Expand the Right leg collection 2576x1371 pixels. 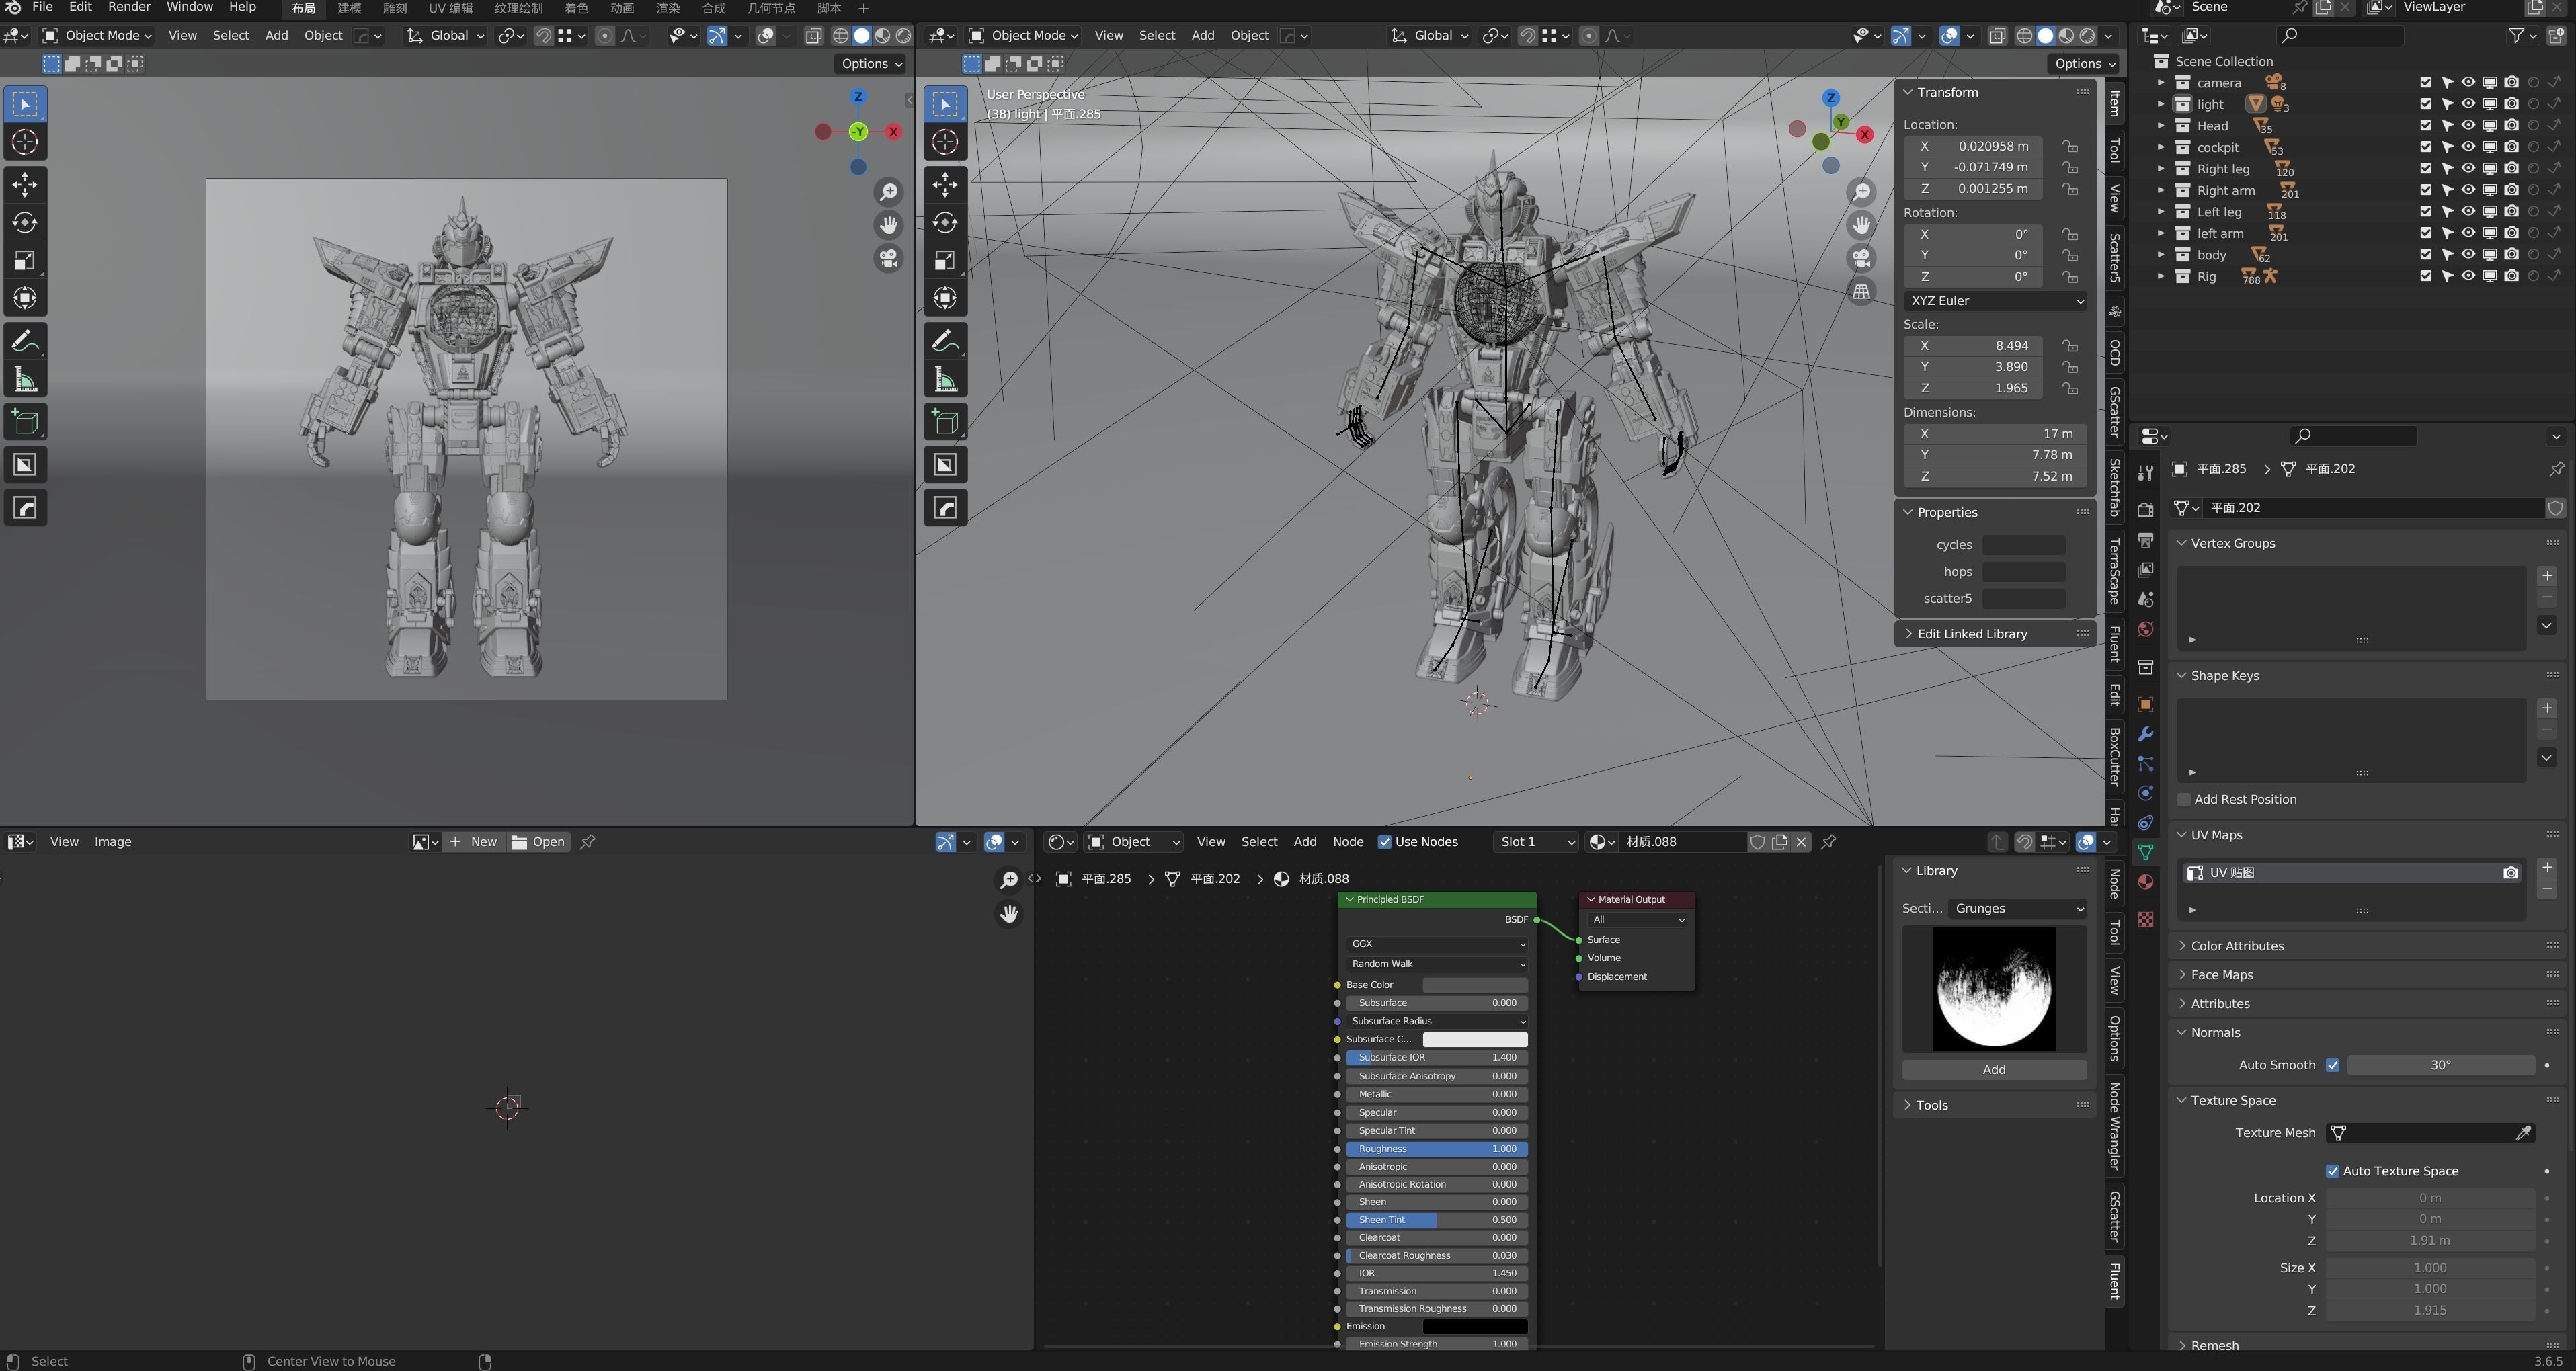click(x=2160, y=169)
